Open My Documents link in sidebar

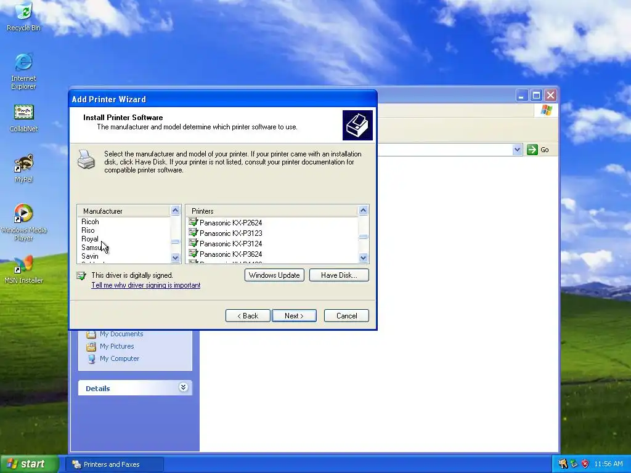pyautogui.click(x=121, y=334)
